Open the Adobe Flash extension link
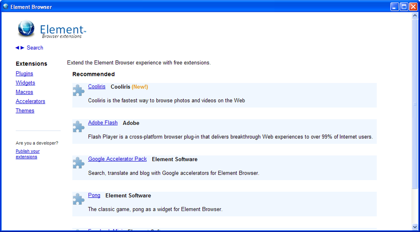This screenshot has width=420, height=232. [x=103, y=122]
